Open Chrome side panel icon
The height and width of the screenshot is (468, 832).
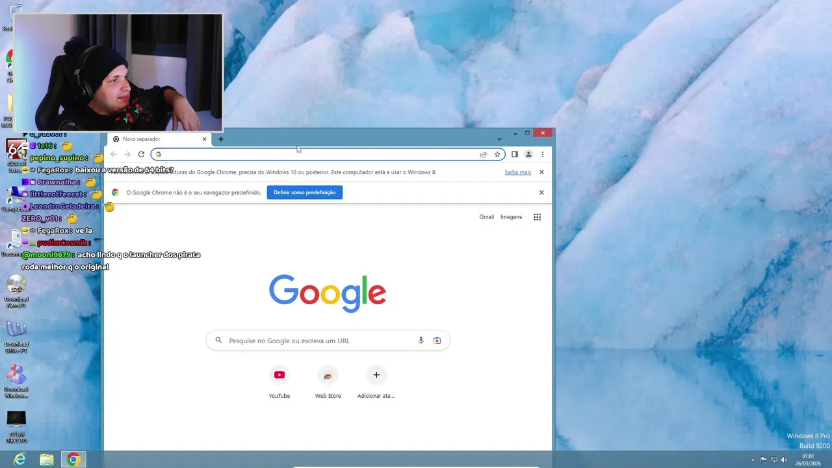pyautogui.click(x=514, y=154)
